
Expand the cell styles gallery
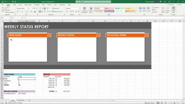pos(136,12)
